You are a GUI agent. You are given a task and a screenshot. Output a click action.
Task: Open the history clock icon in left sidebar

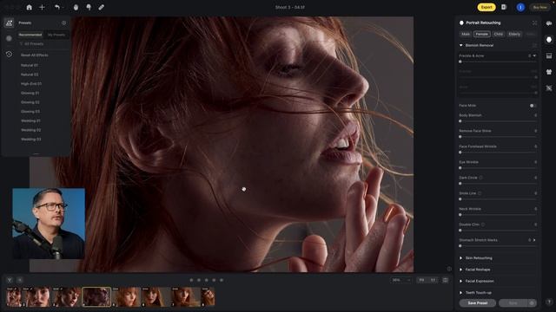click(x=10, y=54)
